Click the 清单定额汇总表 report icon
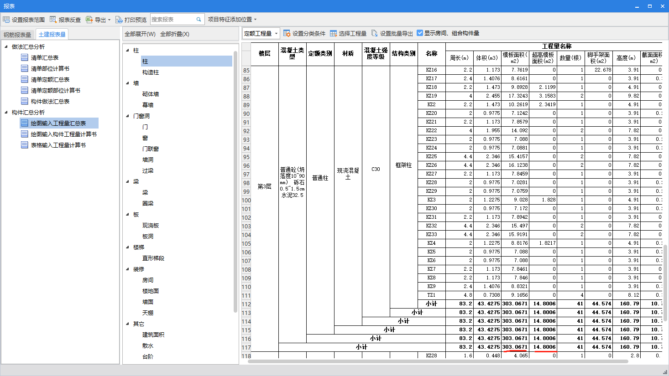The width and height of the screenshot is (669, 376). coord(25,79)
